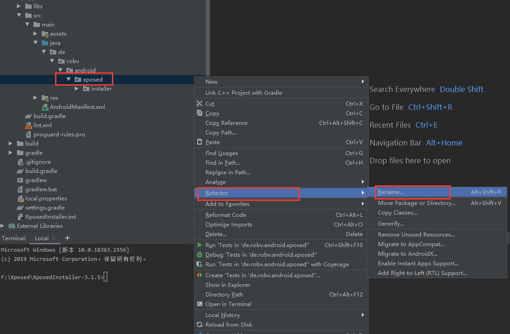The image size is (510, 334).
Task: Select Copy Classes... entry
Action: pyautogui.click(x=437, y=213)
